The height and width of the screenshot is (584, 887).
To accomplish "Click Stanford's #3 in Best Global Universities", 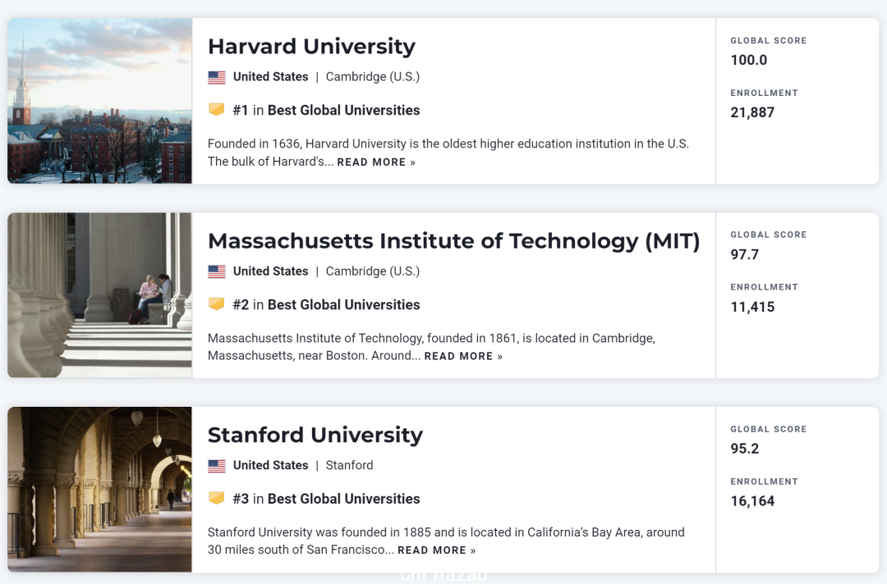I will (x=326, y=499).
